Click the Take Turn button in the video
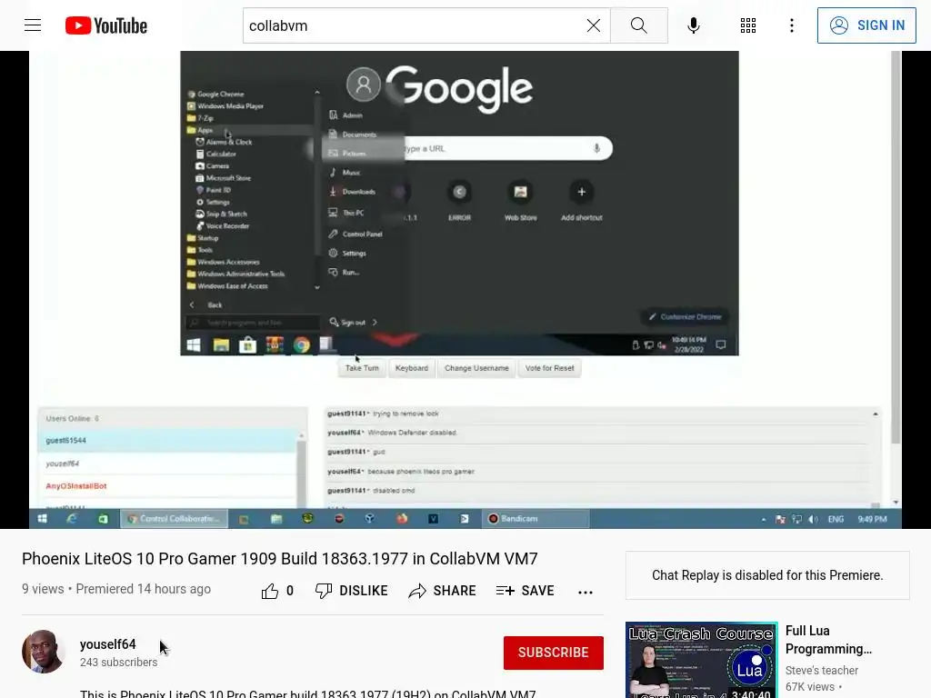This screenshot has height=698, width=931. pyautogui.click(x=362, y=368)
